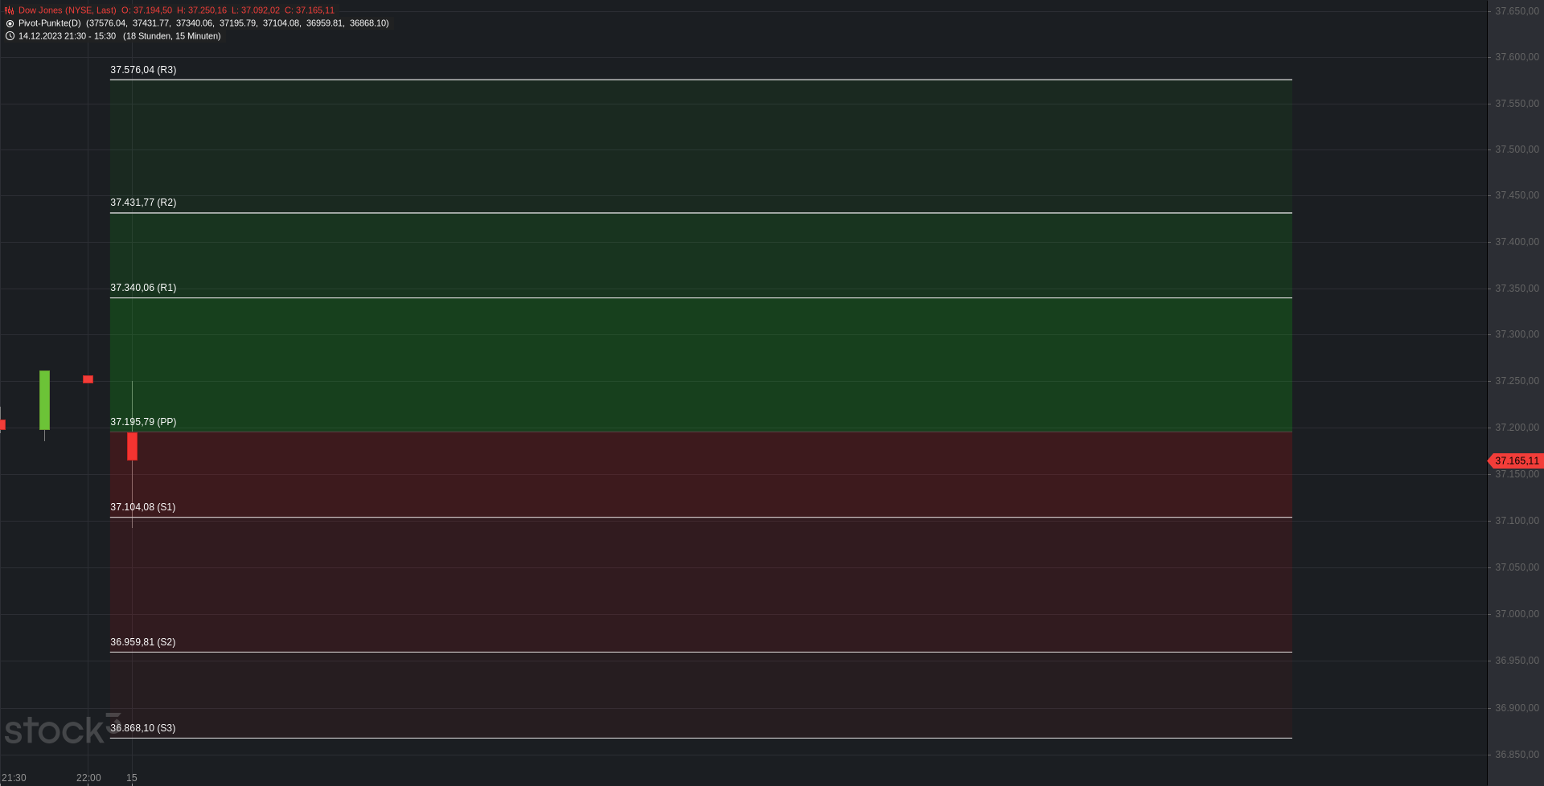Click the Pivot-Punkte indicator circle icon

coord(10,23)
